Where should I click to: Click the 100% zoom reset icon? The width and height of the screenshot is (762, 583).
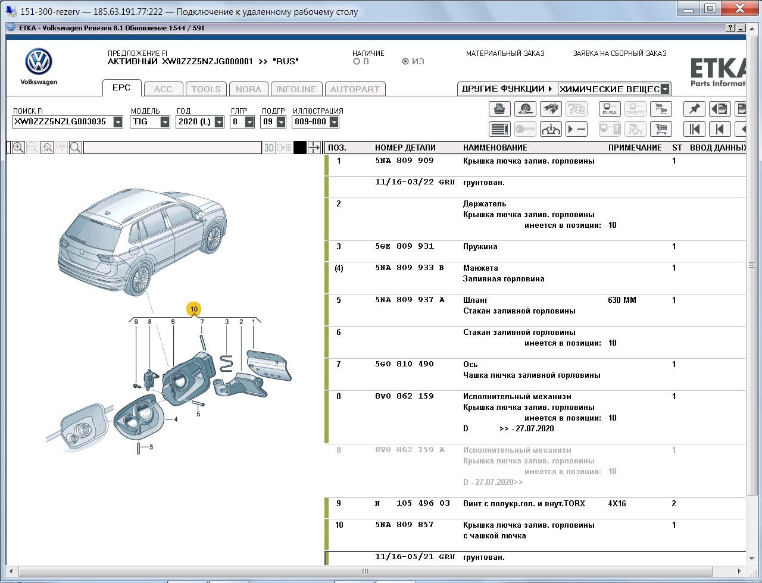pyautogui.click(x=61, y=148)
